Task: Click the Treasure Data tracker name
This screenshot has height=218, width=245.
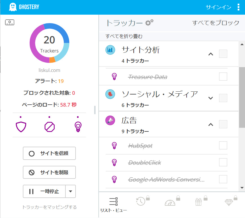Action: (x=148, y=77)
